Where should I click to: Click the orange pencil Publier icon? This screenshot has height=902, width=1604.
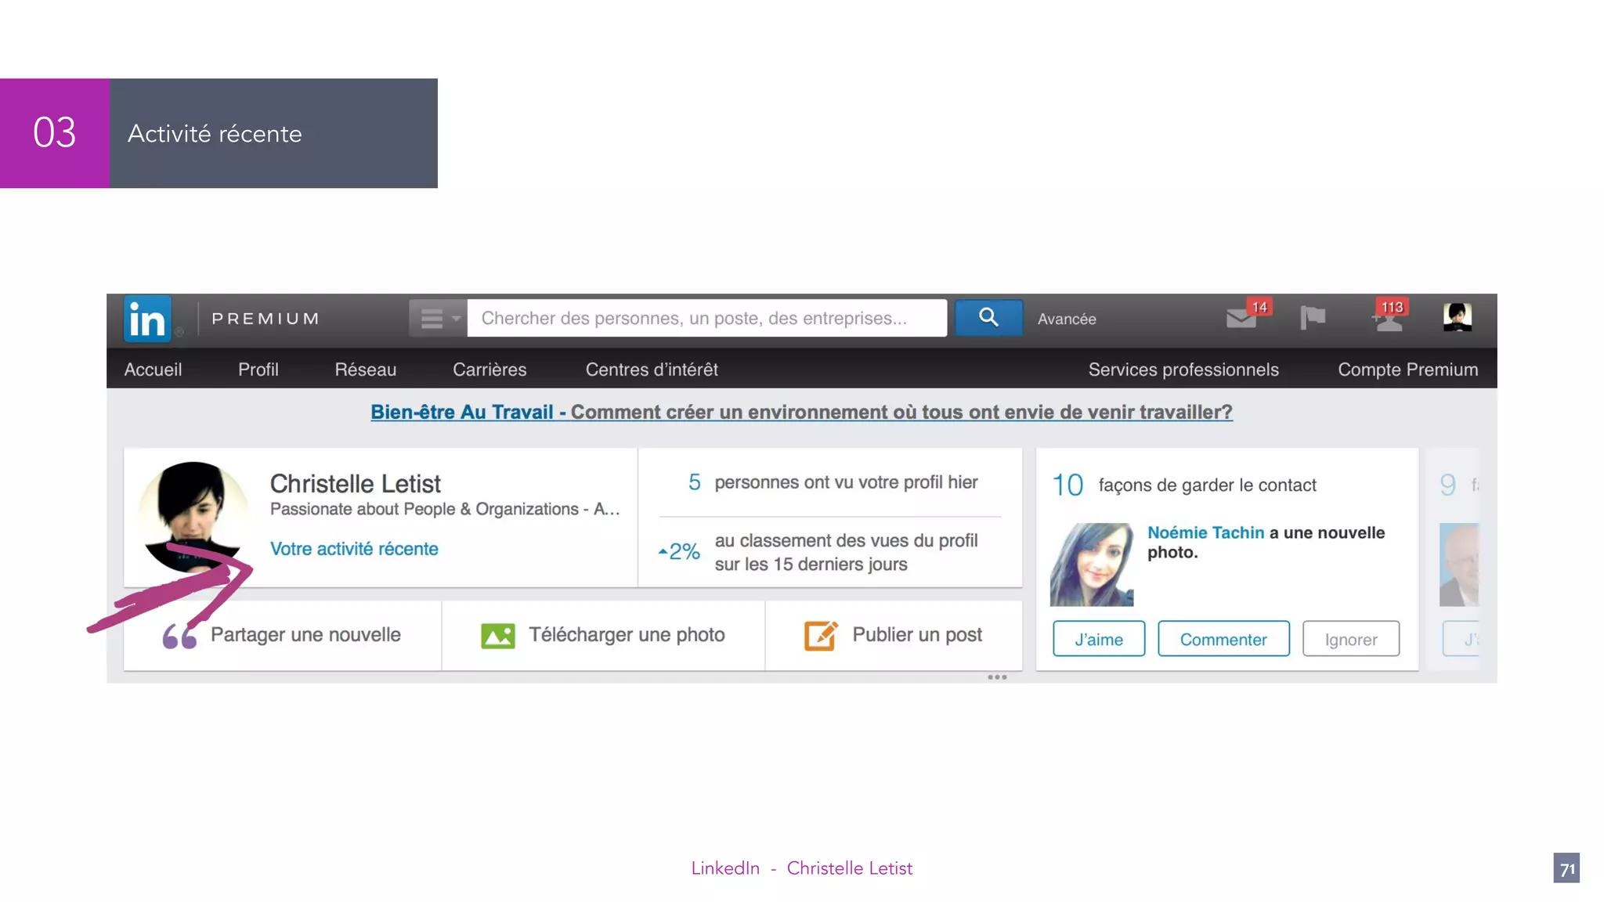[821, 635]
